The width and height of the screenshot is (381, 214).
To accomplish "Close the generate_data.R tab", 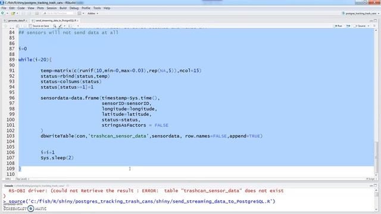I will coord(26,21).
